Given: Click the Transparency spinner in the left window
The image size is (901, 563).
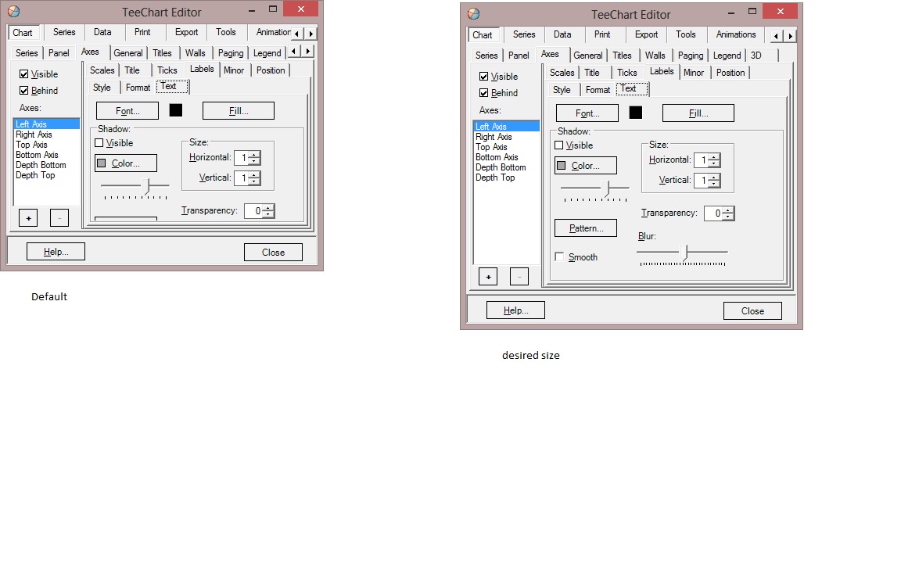Looking at the screenshot, I should (268, 211).
